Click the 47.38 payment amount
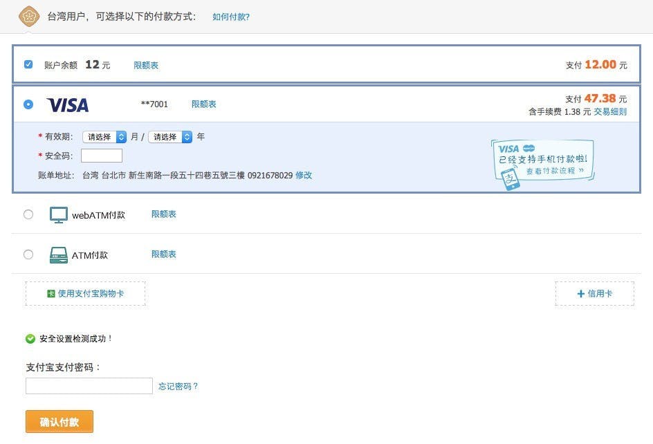653x444 pixels. 600,98
